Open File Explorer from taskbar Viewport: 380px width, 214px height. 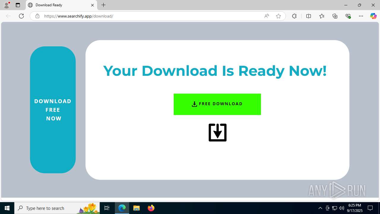pos(136,208)
